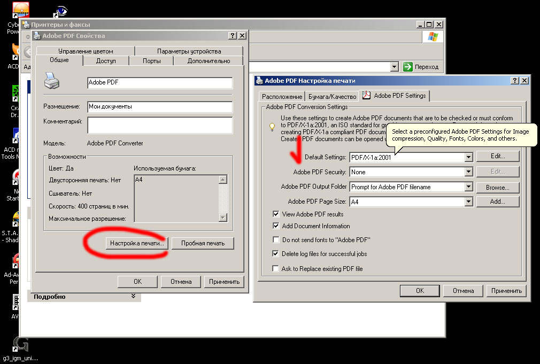Viewport: 540px width, 364px height.
Task: Open the Управление цветом tab
Action: (86, 51)
